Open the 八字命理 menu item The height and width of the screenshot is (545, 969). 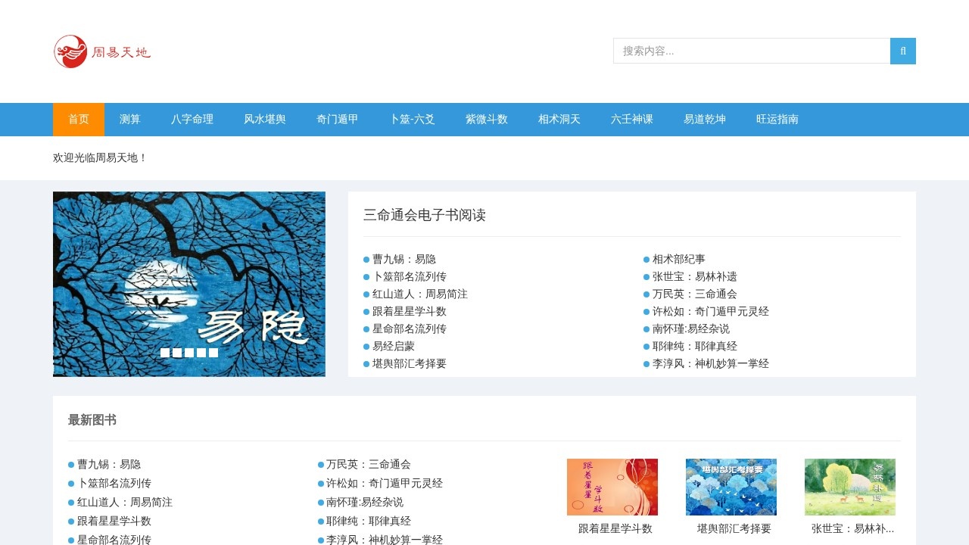point(192,120)
